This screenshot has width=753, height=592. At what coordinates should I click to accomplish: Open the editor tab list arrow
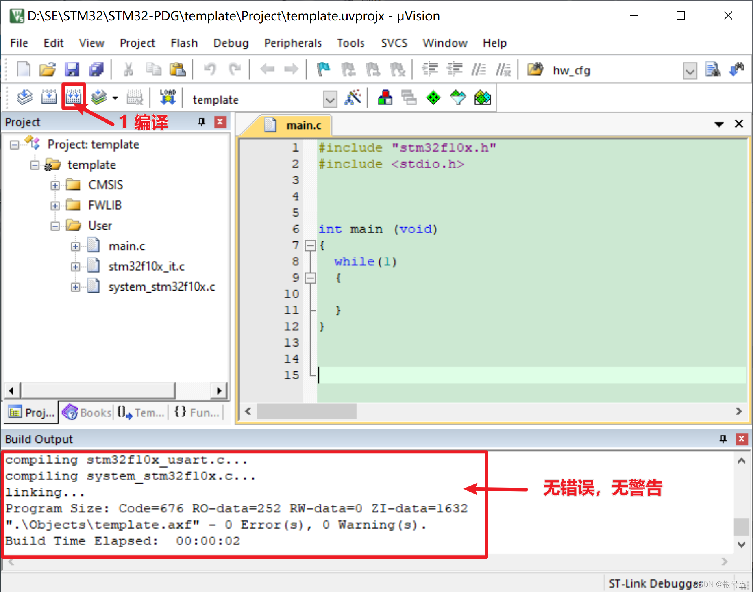[719, 124]
